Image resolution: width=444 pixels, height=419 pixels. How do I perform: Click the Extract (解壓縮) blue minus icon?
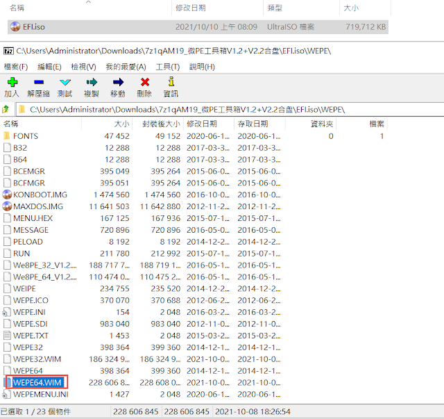(39, 82)
